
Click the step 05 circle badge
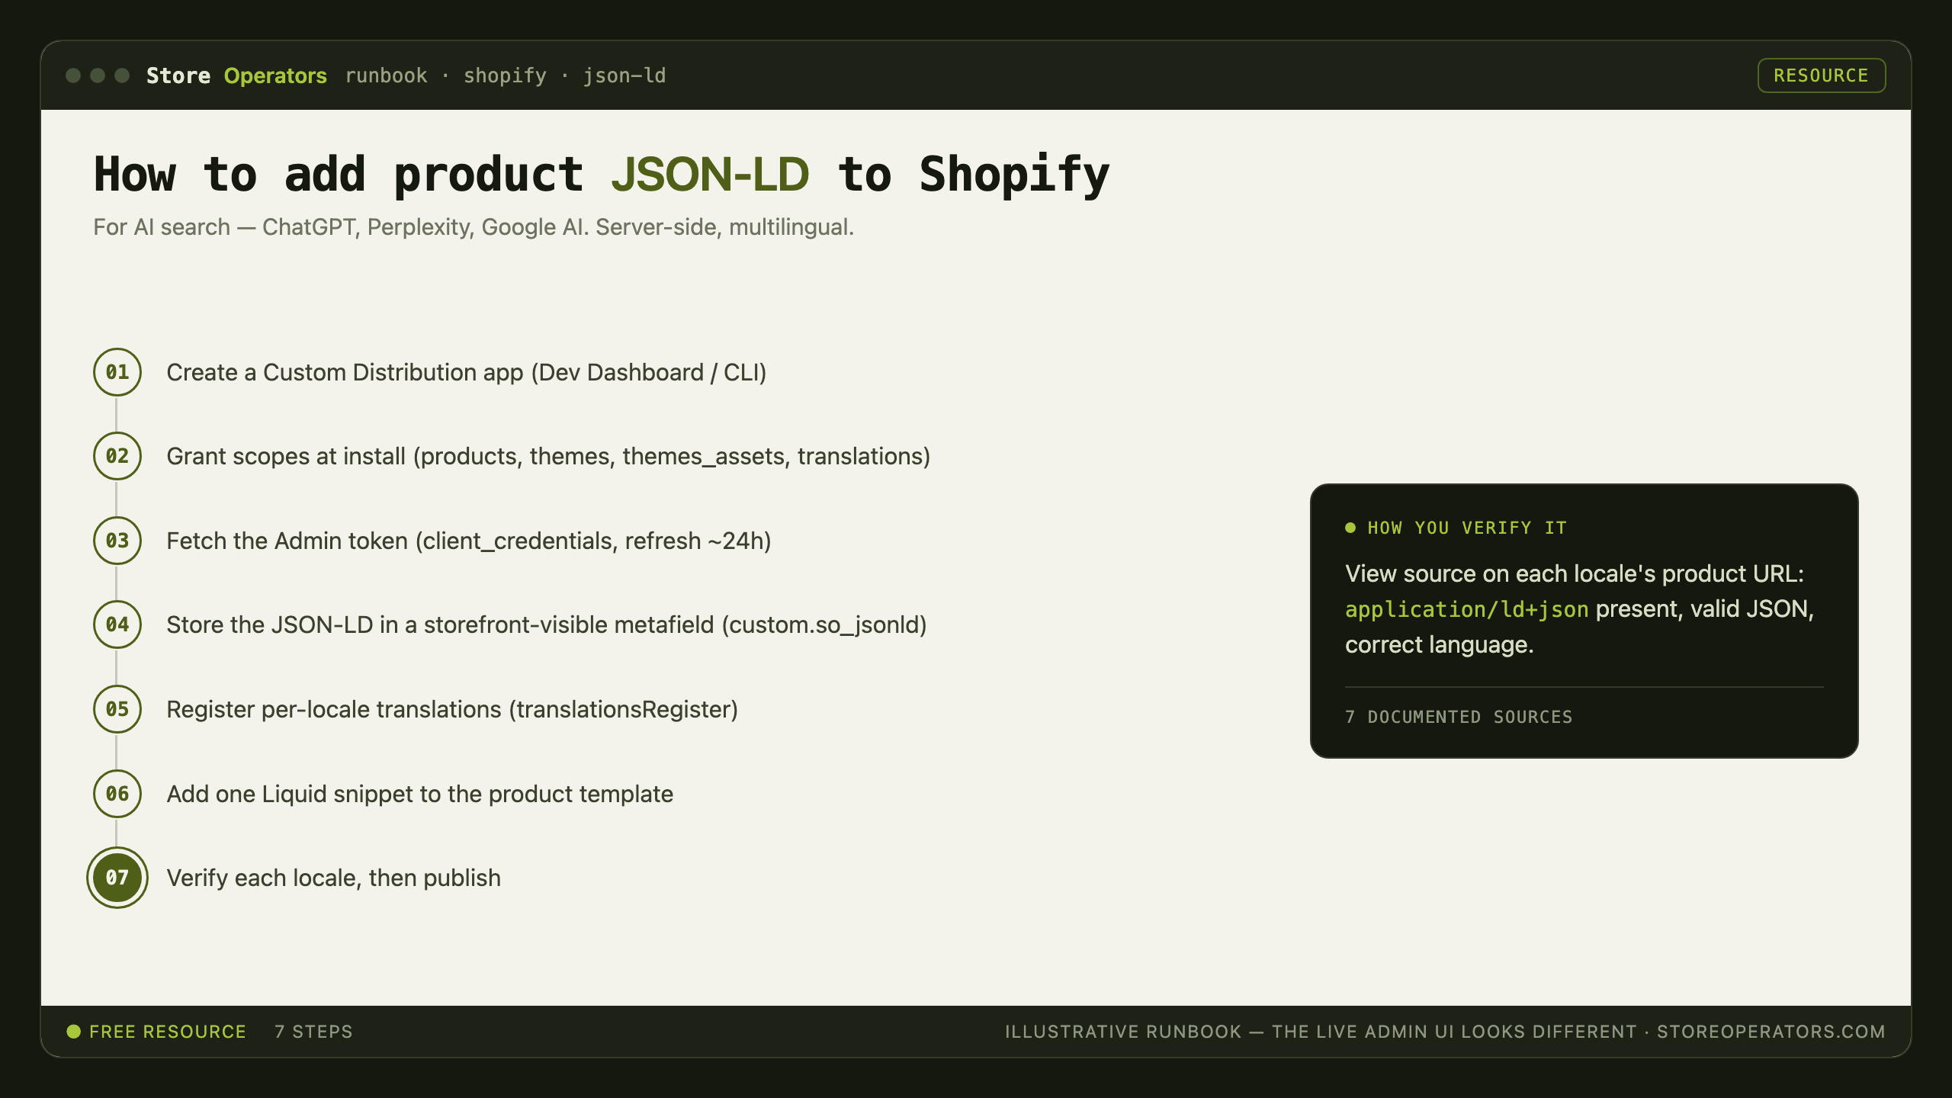[117, 709]
